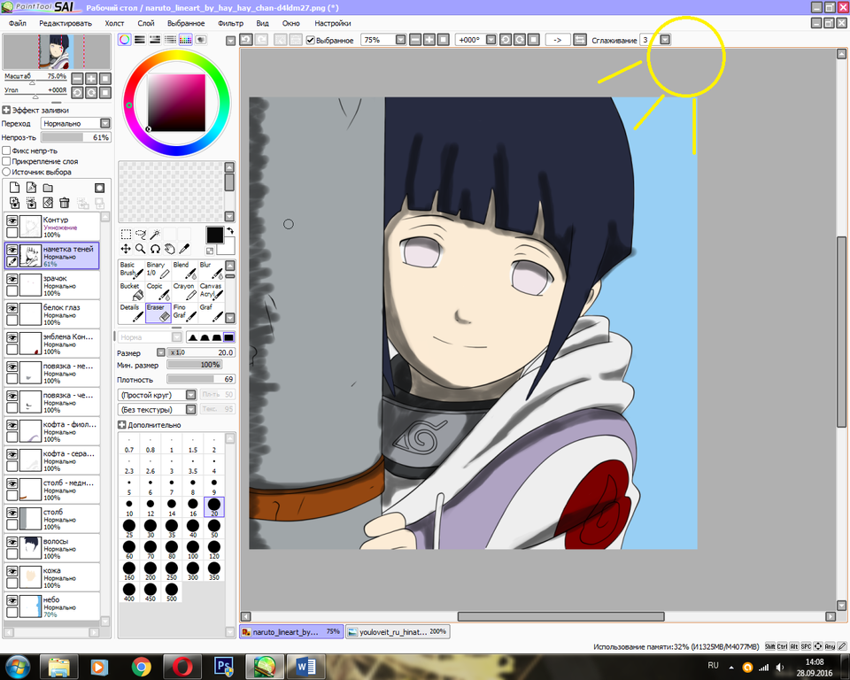Toggle the Выбранное checkbox in toolbar
The width and height of the screenshot is (850, 680).
pyautogui.click(x=311, y=40)
